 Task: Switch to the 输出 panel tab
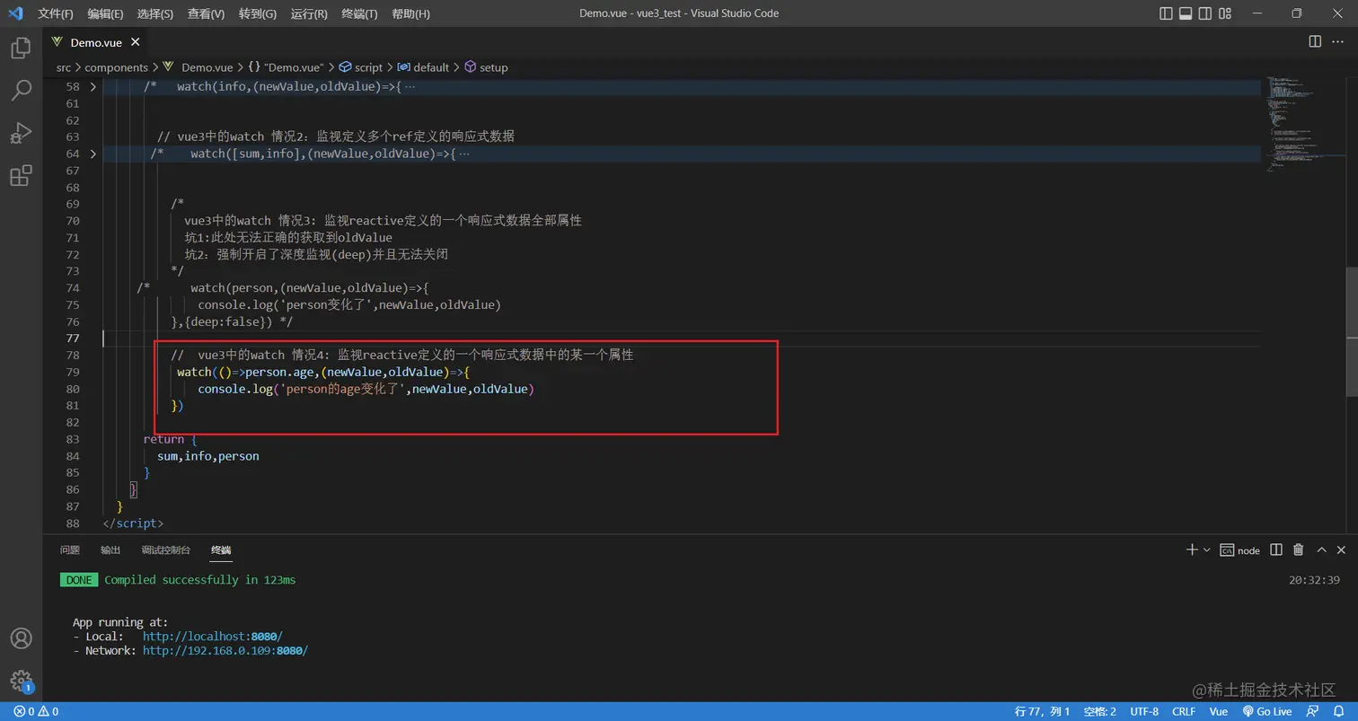[x=110, y=550]
